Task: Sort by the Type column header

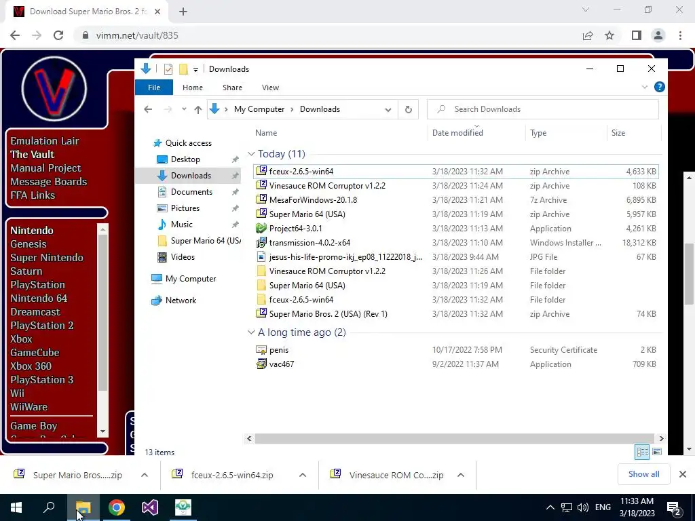Action: pyautogui.click(x=538, y=133)
